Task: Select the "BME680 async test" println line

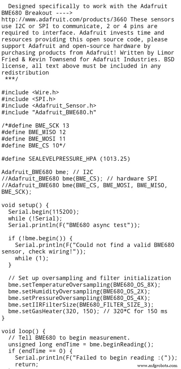Action: pyautogui.click(x=74, y=225)
